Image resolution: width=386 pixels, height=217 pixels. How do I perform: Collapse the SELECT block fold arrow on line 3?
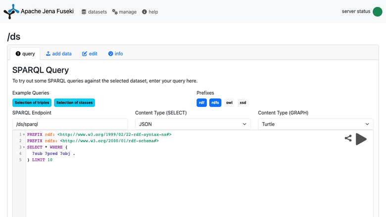pyautogui.click(x=24, y=147)
